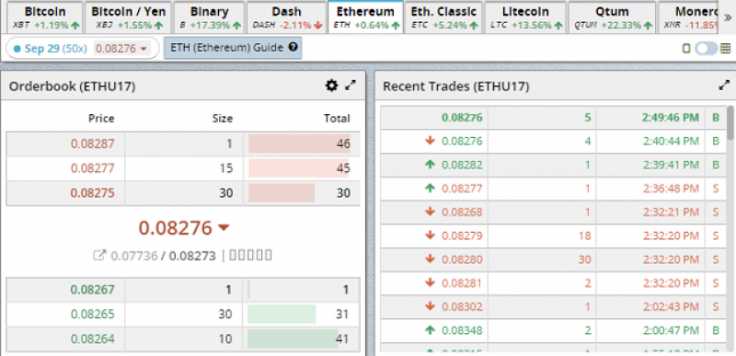The height and width of the screenshot is (356, 736).
Task: Click size 15 in 0.08277 ask row
Action: click(x=226, y=168)
